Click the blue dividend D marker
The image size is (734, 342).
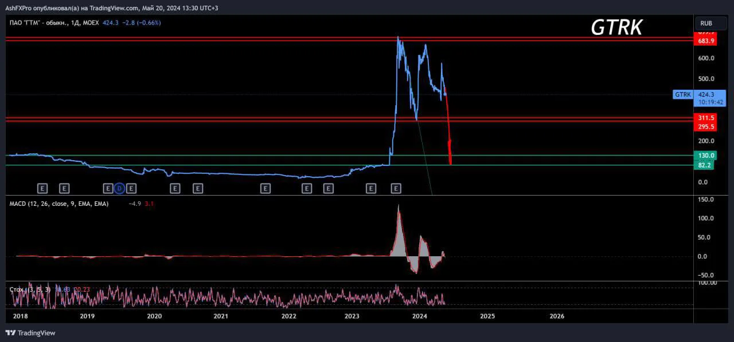tap(119, 188)
